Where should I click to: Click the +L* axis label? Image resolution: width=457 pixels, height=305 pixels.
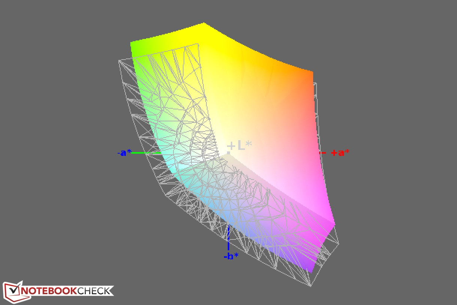pos(239,145)
